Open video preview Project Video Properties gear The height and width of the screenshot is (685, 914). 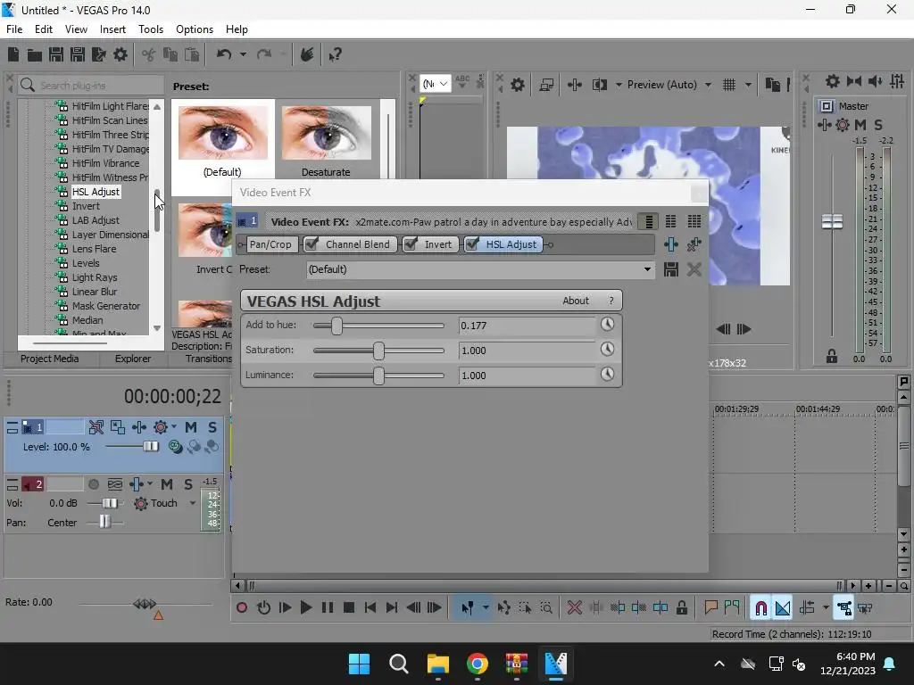click(517, 85)
